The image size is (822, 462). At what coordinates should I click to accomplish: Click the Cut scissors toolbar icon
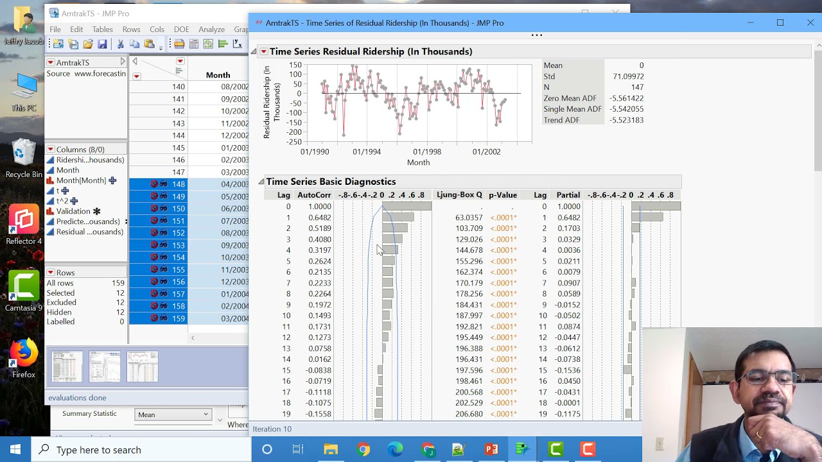tap(120, 44)
